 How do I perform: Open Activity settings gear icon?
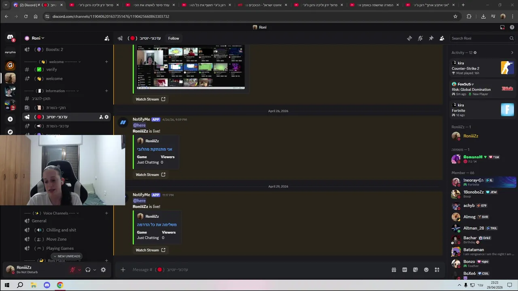click(x=475, y=53)
